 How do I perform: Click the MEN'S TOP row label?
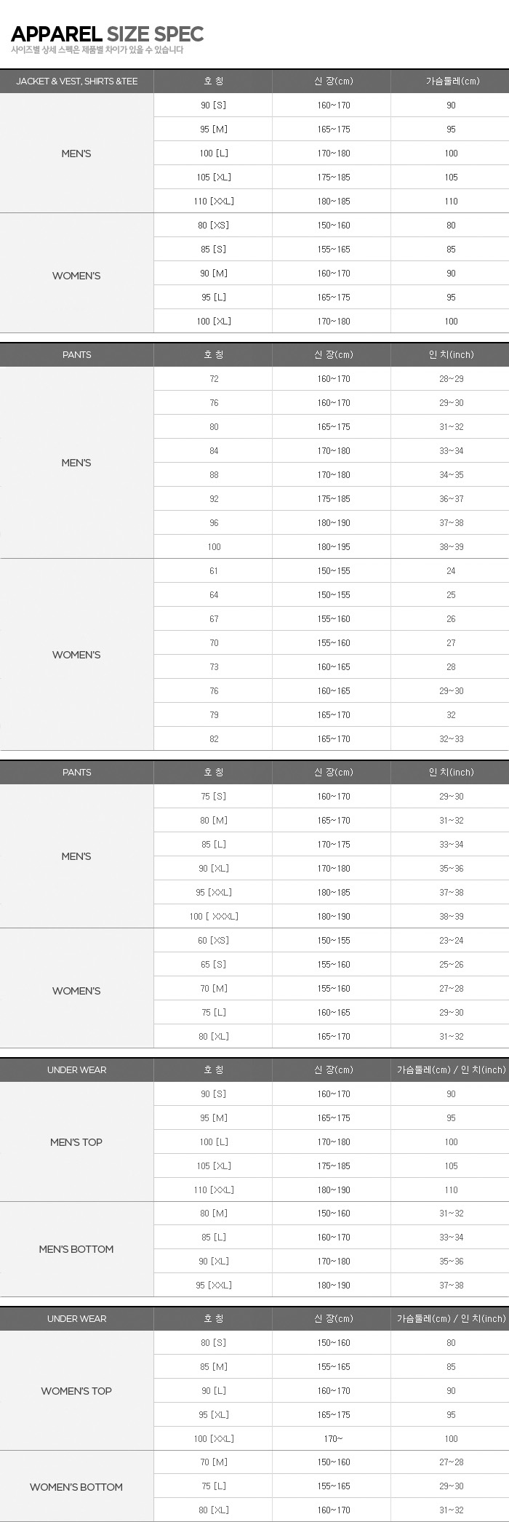pos(76,1142)
